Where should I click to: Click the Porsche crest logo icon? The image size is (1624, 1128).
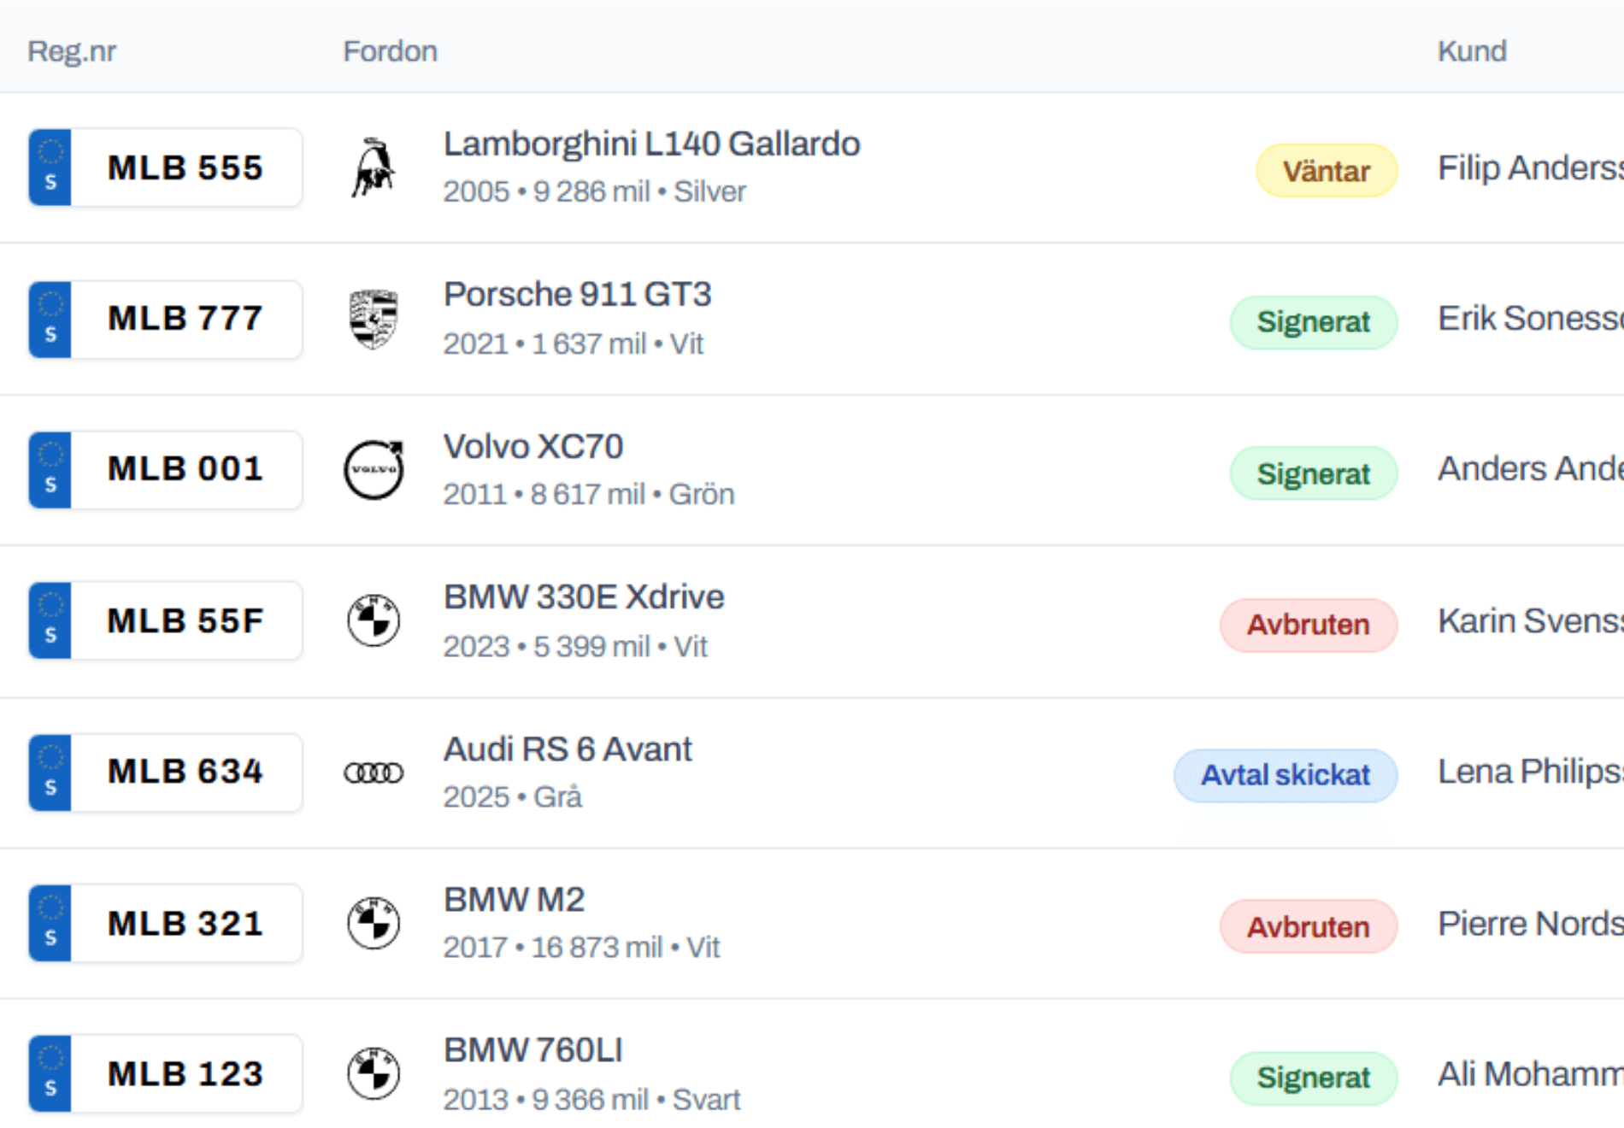click(374, 319)
